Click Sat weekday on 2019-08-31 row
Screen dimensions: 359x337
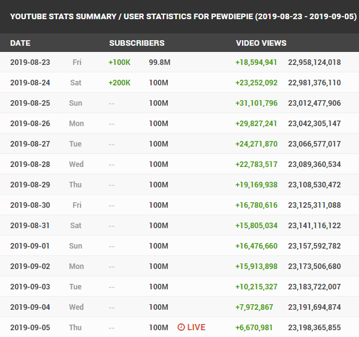point(76,225)
